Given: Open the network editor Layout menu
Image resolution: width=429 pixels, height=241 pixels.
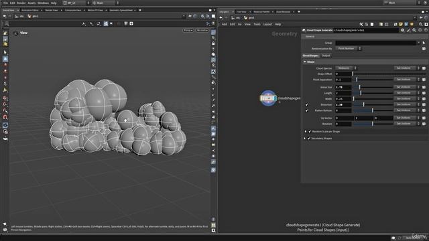Looking at the screenshot, I should (267, 24).
